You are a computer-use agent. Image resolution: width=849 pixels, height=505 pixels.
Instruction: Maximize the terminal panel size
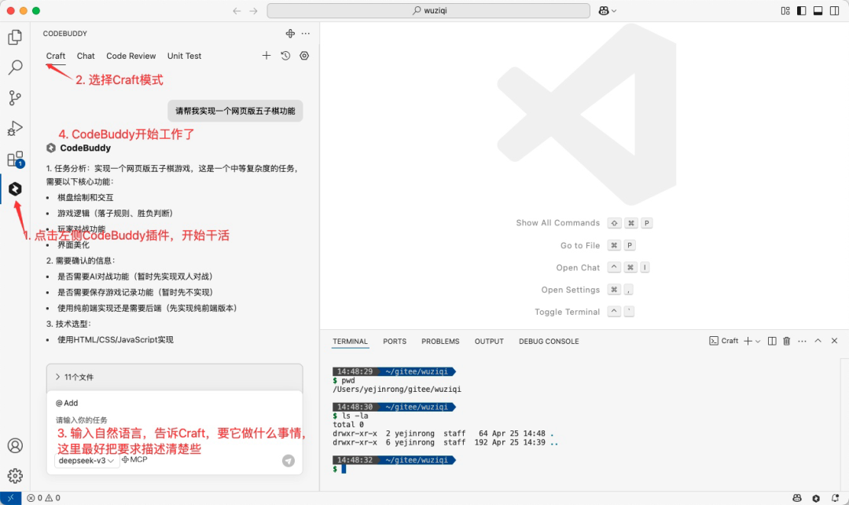[x=818, y=341]
